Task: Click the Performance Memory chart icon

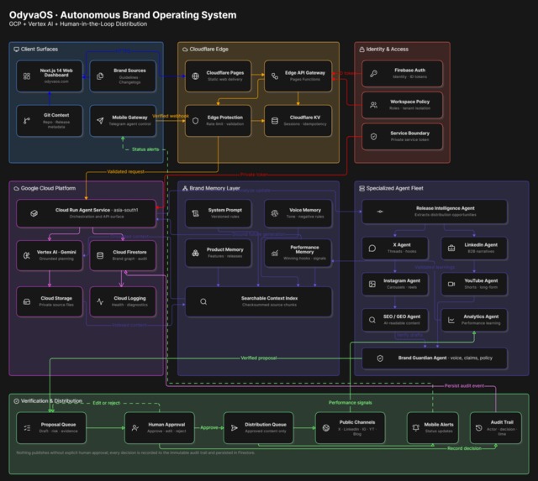Action: [275, 253]
